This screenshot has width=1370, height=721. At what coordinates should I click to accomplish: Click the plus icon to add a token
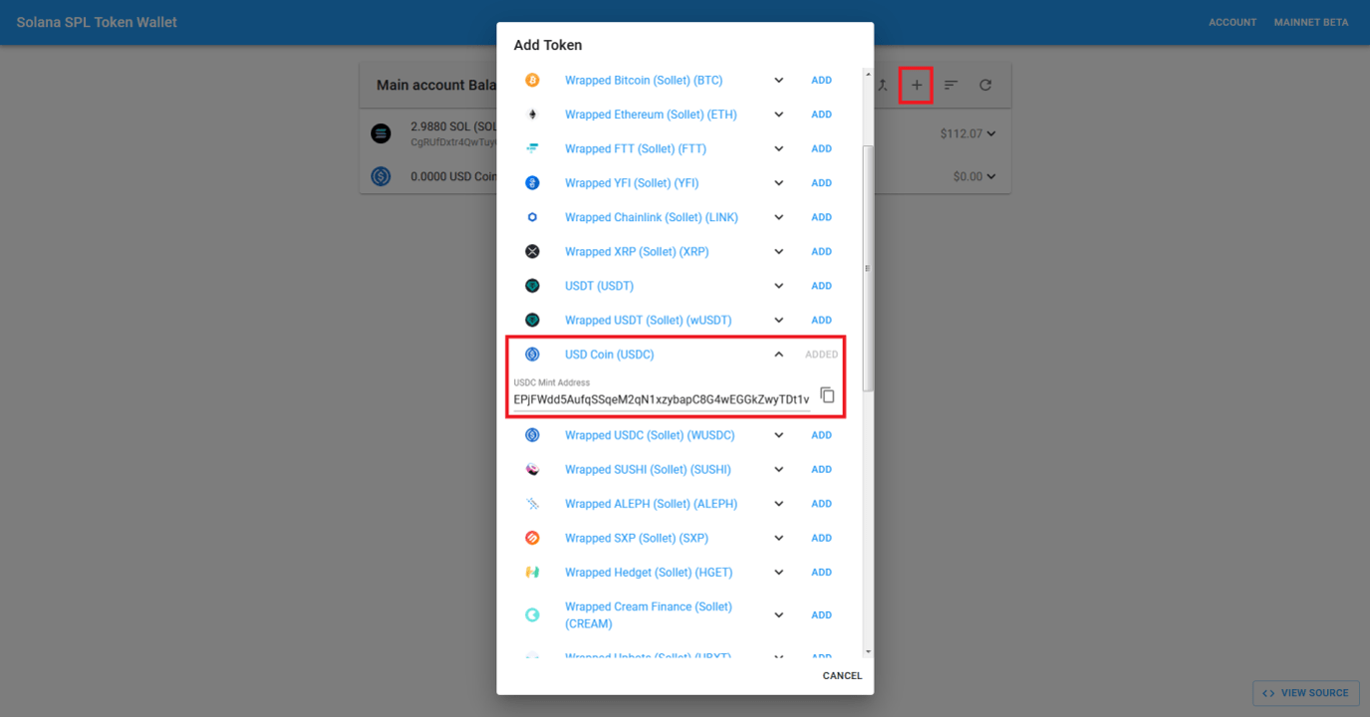916,85
